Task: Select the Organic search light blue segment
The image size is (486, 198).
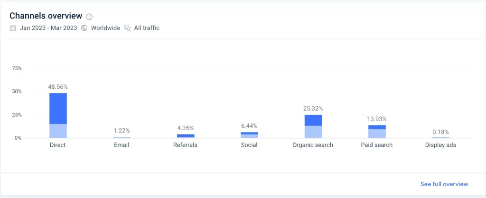Action: pos(313,132)
